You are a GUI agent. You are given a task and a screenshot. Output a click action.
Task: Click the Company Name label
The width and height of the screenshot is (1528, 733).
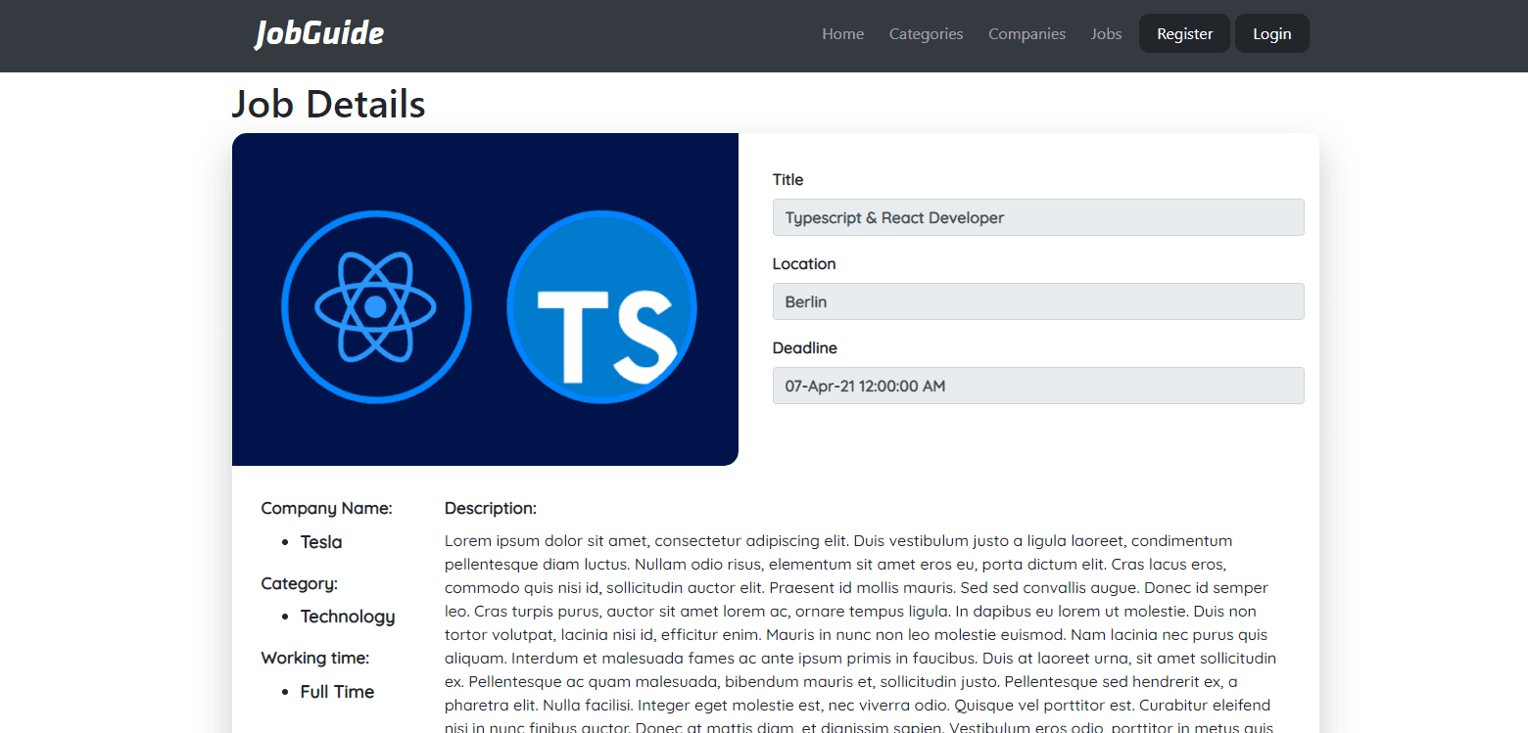click(326, 508)
